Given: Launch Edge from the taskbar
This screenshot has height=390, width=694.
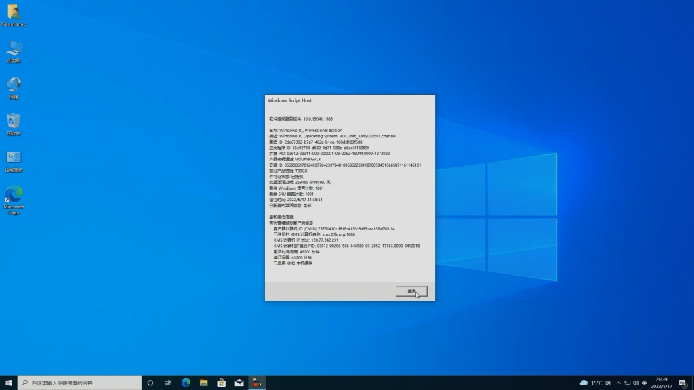Looking at the screenshot, I should pyautogui.click(x=186, y=383).
